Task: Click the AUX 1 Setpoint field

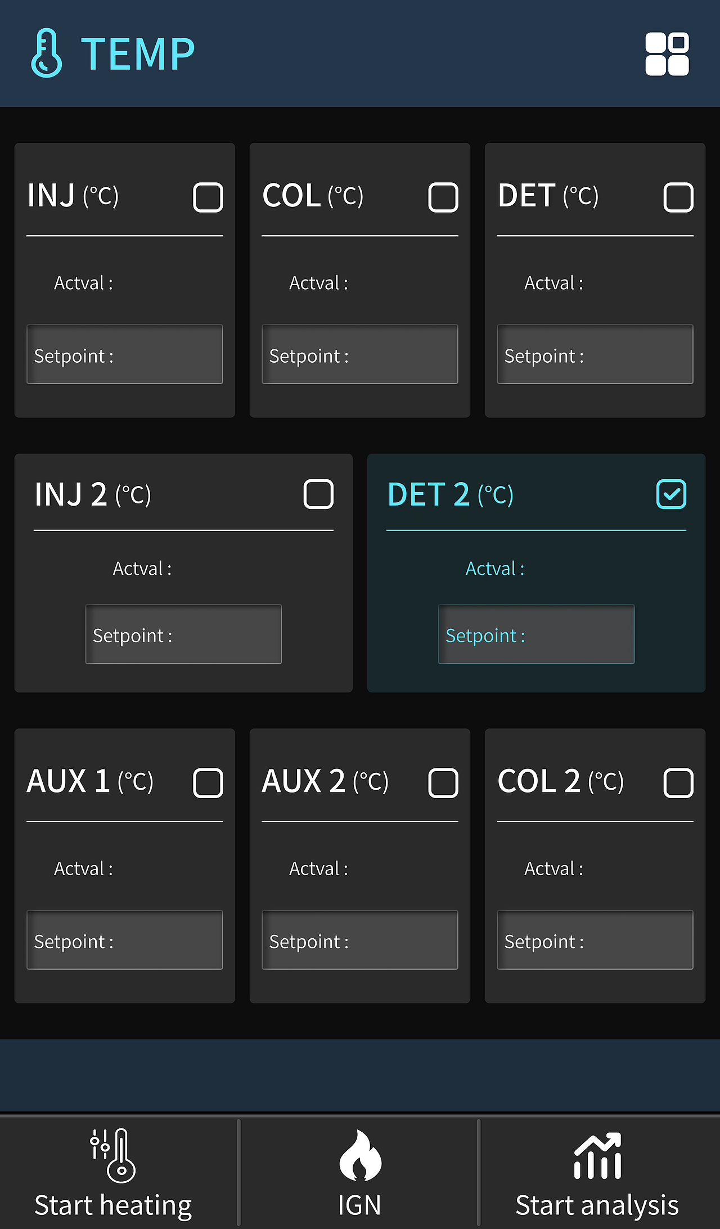Action: (125, 940)
